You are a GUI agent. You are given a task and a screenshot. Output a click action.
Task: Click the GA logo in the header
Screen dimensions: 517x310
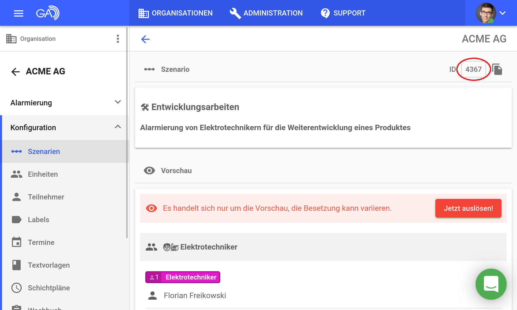[48, 13]
